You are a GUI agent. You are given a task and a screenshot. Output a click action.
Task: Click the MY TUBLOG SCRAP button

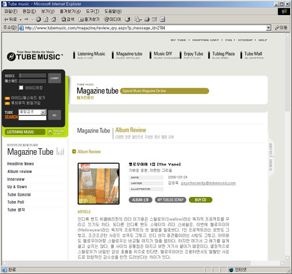pos(171,200)
